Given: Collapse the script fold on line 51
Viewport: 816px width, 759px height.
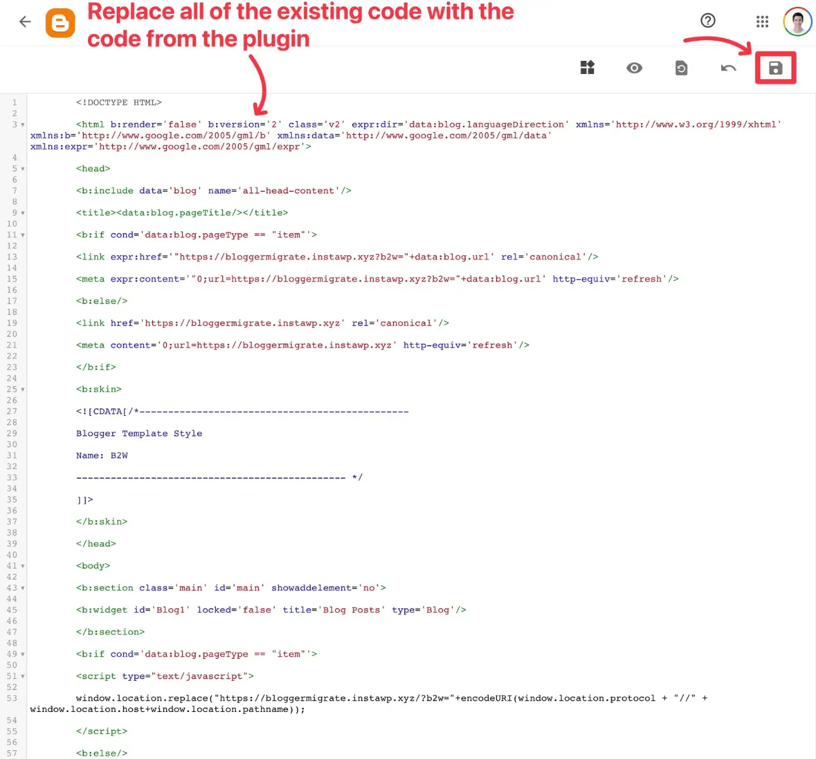Looking at the screenshot, I should pyautogui.click(x=23, y=676).
